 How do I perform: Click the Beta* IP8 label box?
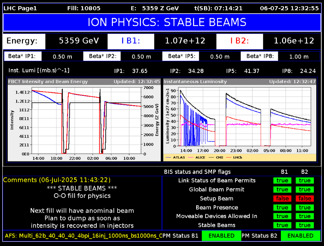click(260, 56)
